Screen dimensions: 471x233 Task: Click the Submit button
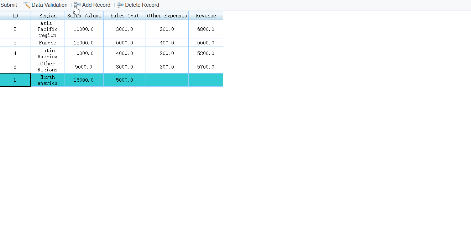[9, 5]
